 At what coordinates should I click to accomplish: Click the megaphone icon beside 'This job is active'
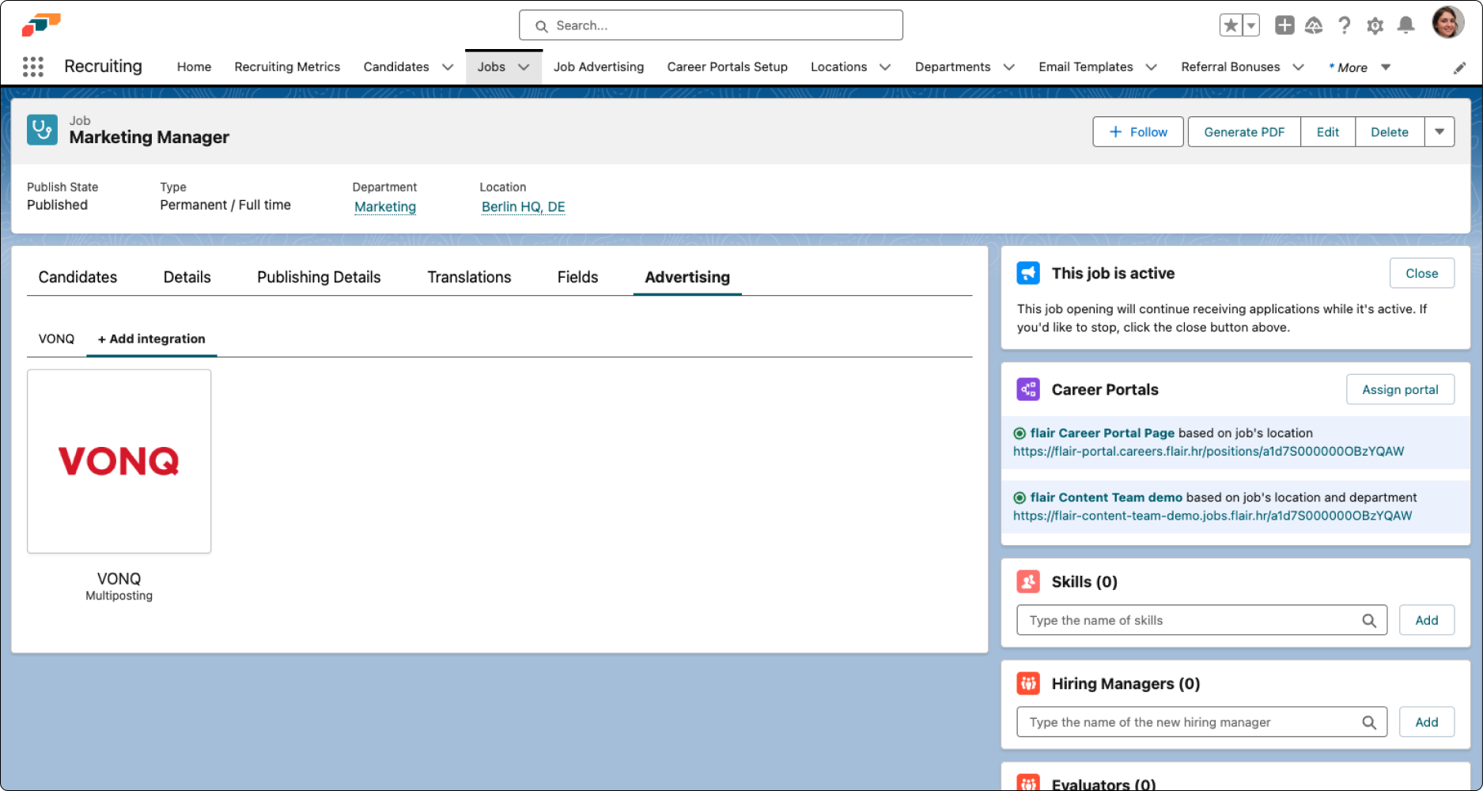pyautogui.click(x=1028, y=273)
